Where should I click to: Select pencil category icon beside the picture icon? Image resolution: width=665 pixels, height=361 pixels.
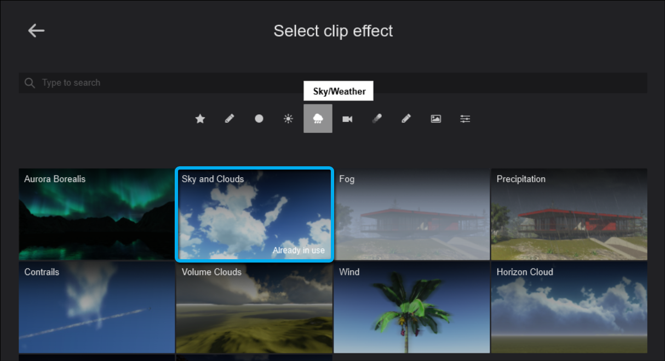coord(406,119)
